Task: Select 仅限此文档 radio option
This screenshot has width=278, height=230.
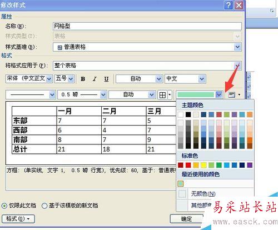Action: click(4, 206)
